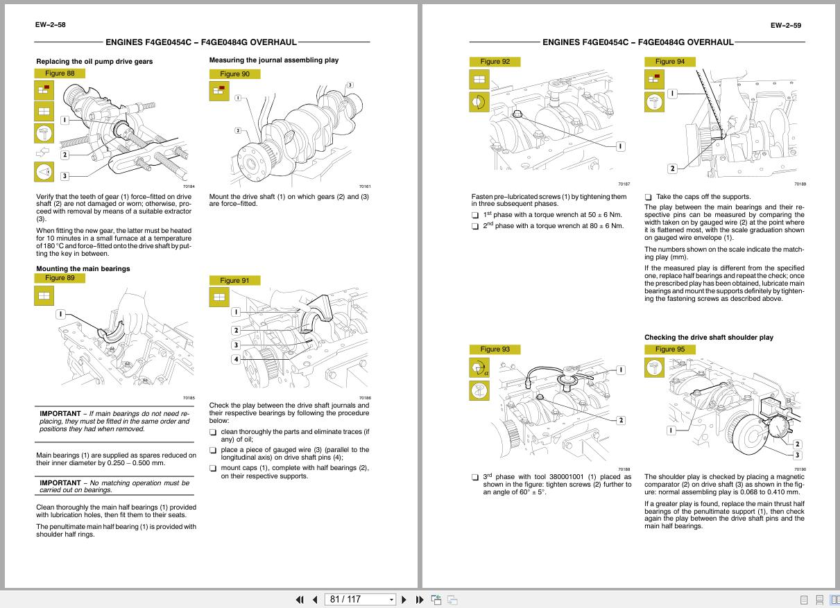Advance to the next page
The height and width of the screenshot is (608, 840).
coord(404,599)
